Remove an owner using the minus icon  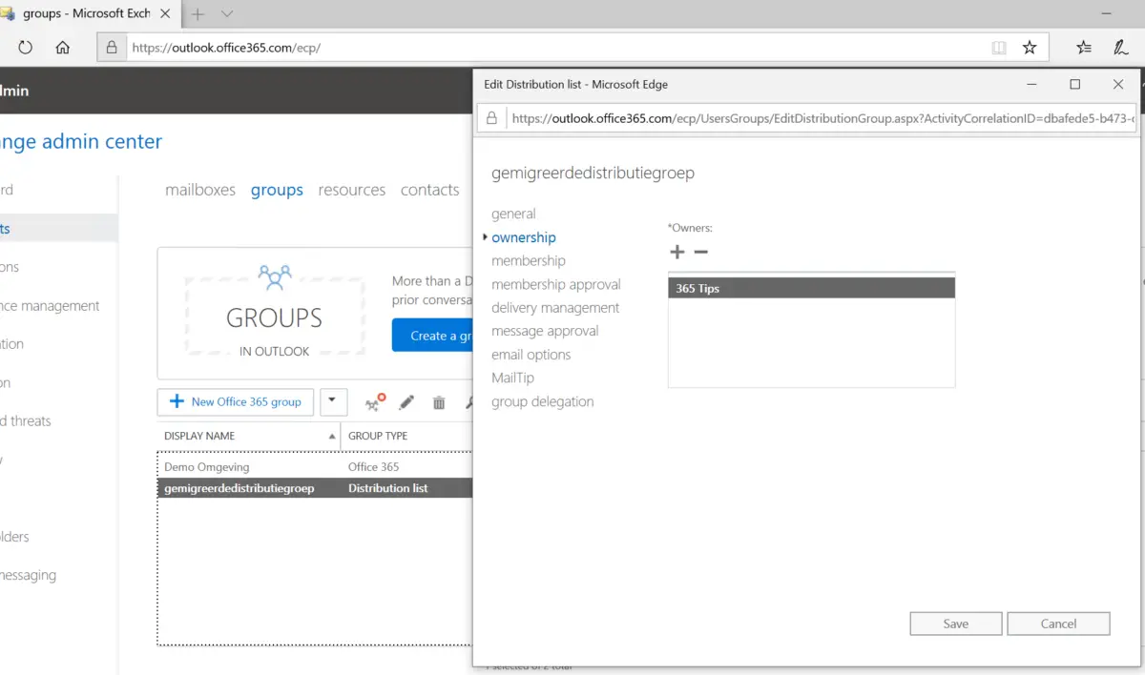tap(699, 252)
